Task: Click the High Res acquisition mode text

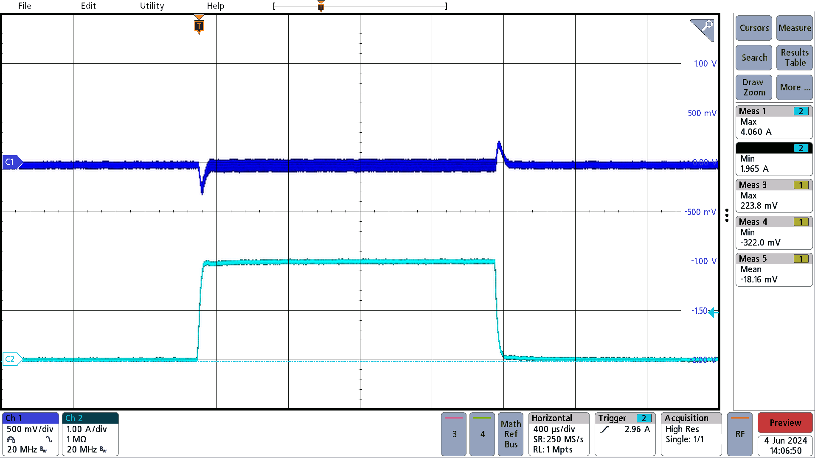Action: (682, 429)
